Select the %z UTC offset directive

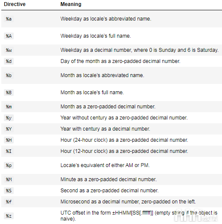tap(9, 216)
